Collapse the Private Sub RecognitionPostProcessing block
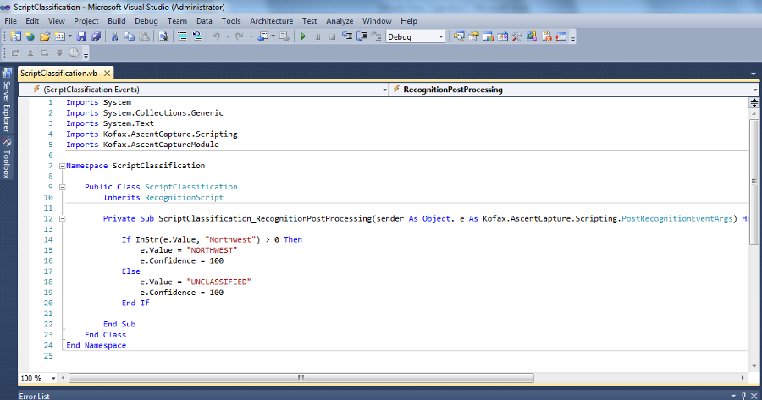Viewport: 762px width, 400px height. click(62, 219)
